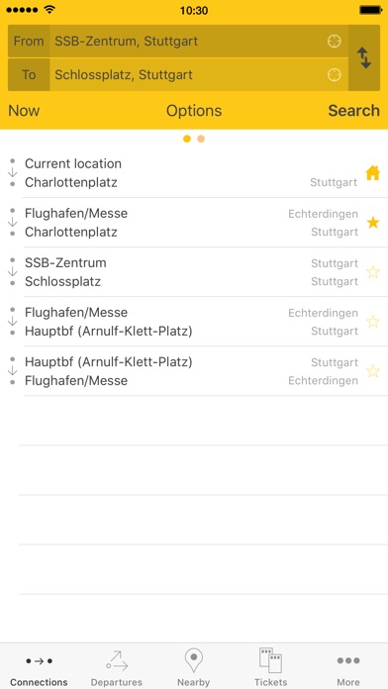Tap the Search button

(353, 111)
